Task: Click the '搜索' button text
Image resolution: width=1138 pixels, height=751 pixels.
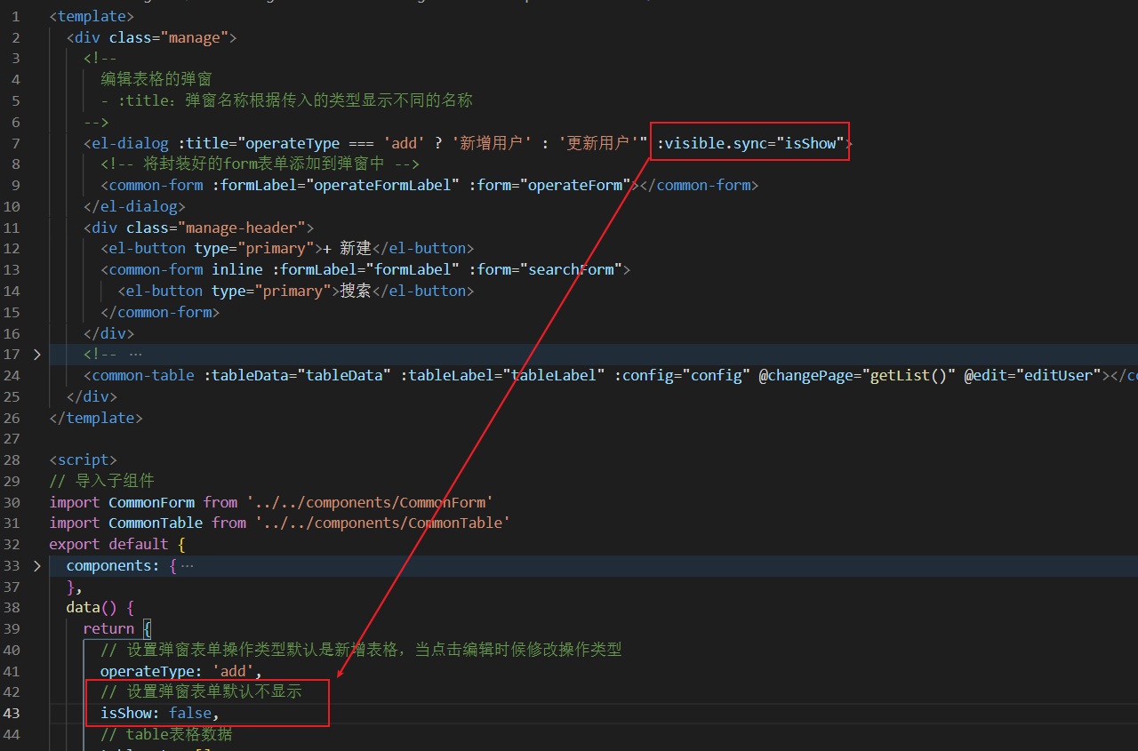Action: coord(356,291)
